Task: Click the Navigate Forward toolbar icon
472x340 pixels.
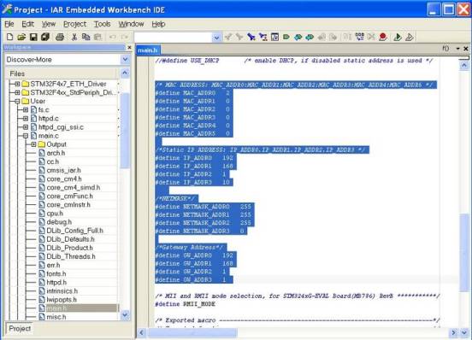Action: click(x=333, y=37)
